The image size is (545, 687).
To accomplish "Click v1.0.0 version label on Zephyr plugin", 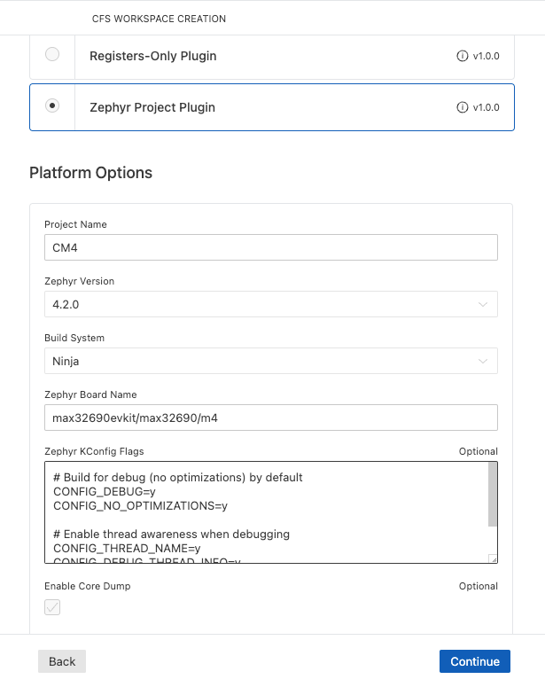I will (486, 108).
